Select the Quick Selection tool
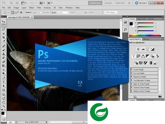This screenshot has width=165, height=124. click(4, 33)
